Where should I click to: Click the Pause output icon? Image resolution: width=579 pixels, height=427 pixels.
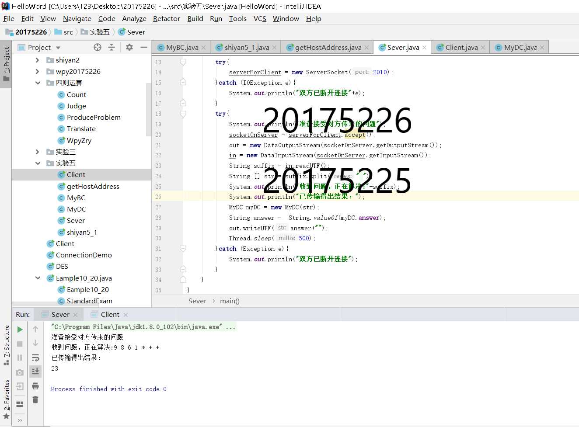[x=20, y=358]
